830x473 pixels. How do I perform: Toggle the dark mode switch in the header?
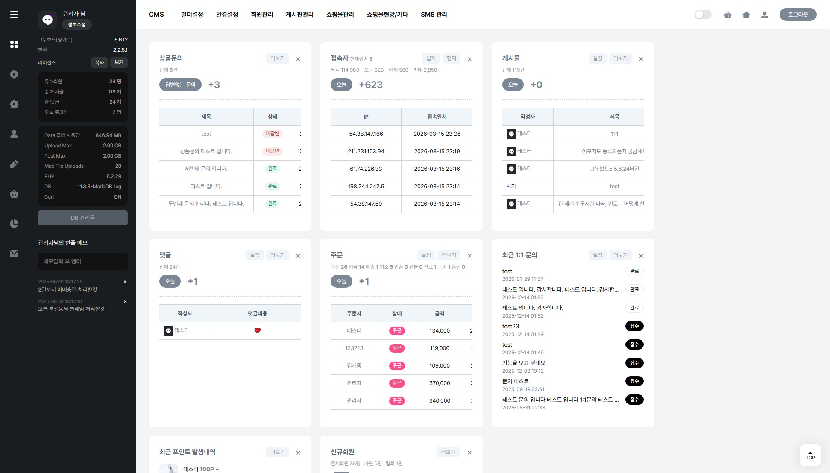click(703, 15)
